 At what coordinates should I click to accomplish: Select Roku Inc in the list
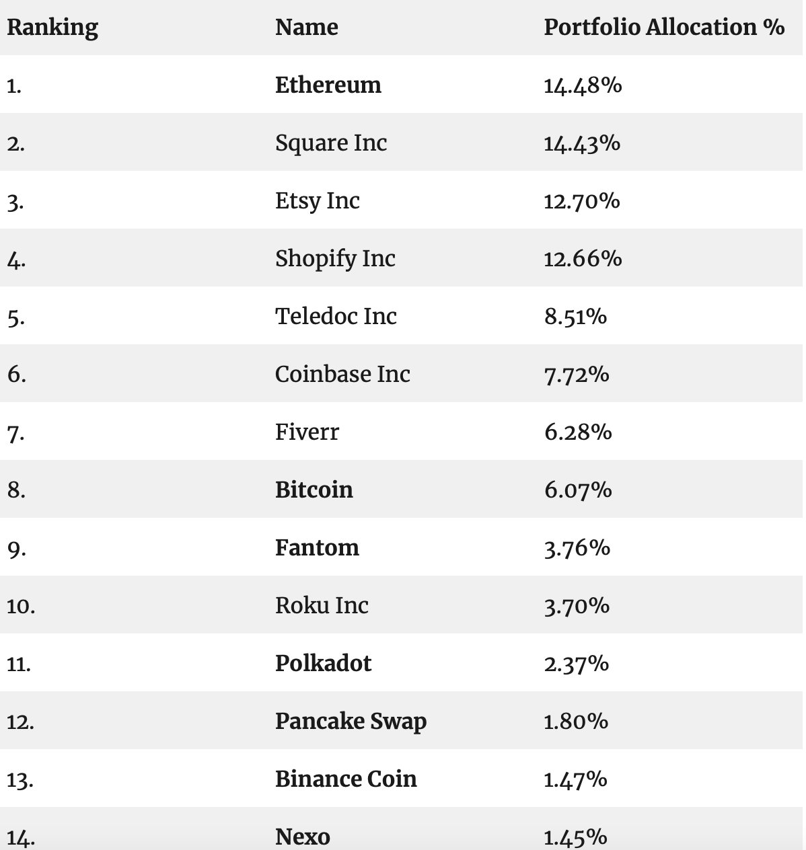pos(322,605)
